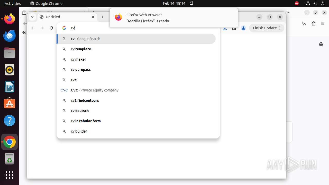329x185 pixels.
Task: Expand Firefox list all tabs chevron
Action: [x=288, y=12]
